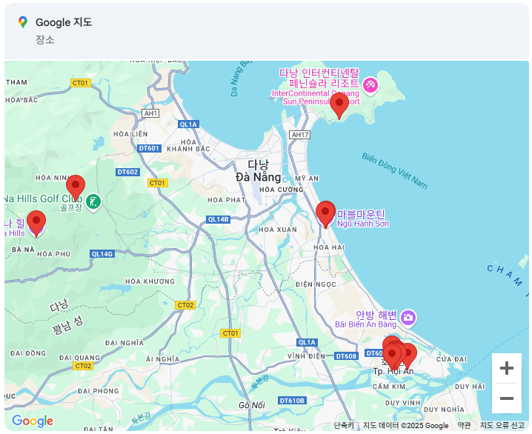Click the DT602 road badge
The width and height of the screenshot is (532, 434).
point(127,172)
